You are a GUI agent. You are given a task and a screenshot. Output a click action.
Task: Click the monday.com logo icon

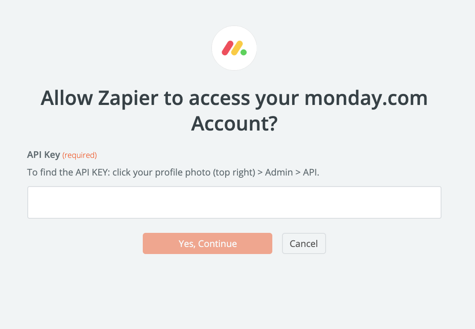[x=234, y=48]
